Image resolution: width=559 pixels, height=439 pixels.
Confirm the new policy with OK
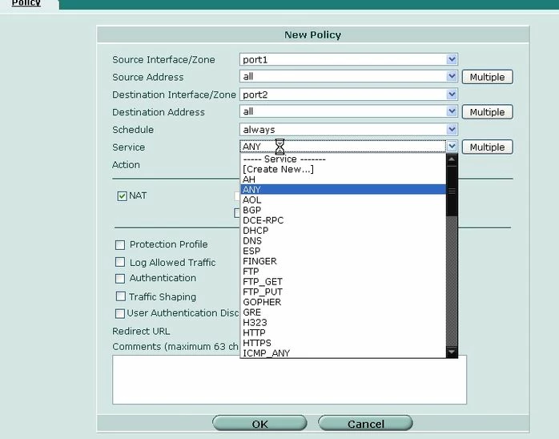pos(259,423)
